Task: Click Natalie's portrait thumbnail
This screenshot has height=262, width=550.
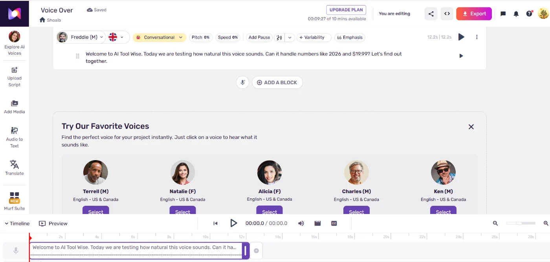Action: (x=183, y=172)
